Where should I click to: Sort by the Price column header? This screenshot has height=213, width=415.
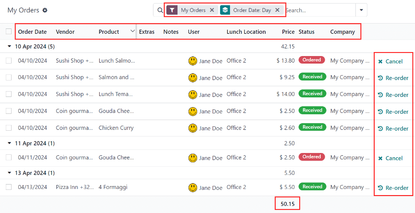pyautogui.click(x=288, y=32)
